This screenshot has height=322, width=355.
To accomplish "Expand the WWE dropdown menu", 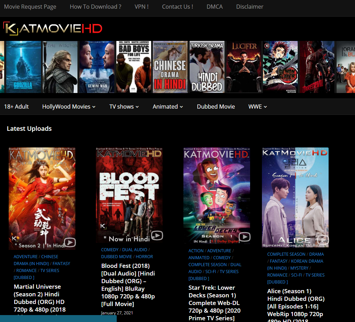I will point(258,107).
